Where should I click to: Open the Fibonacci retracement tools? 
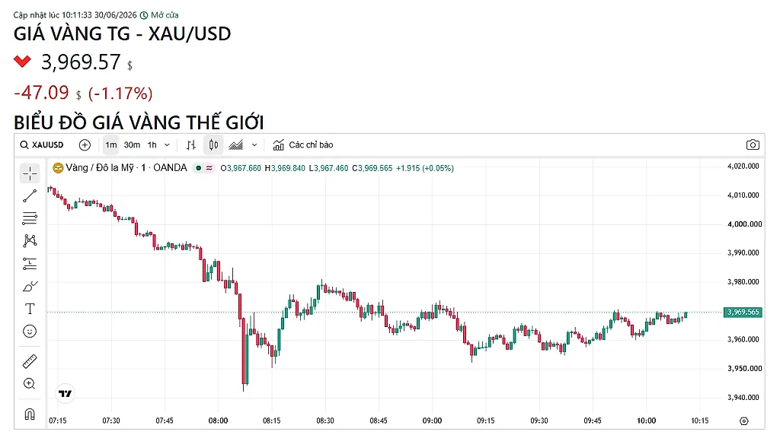30,218
